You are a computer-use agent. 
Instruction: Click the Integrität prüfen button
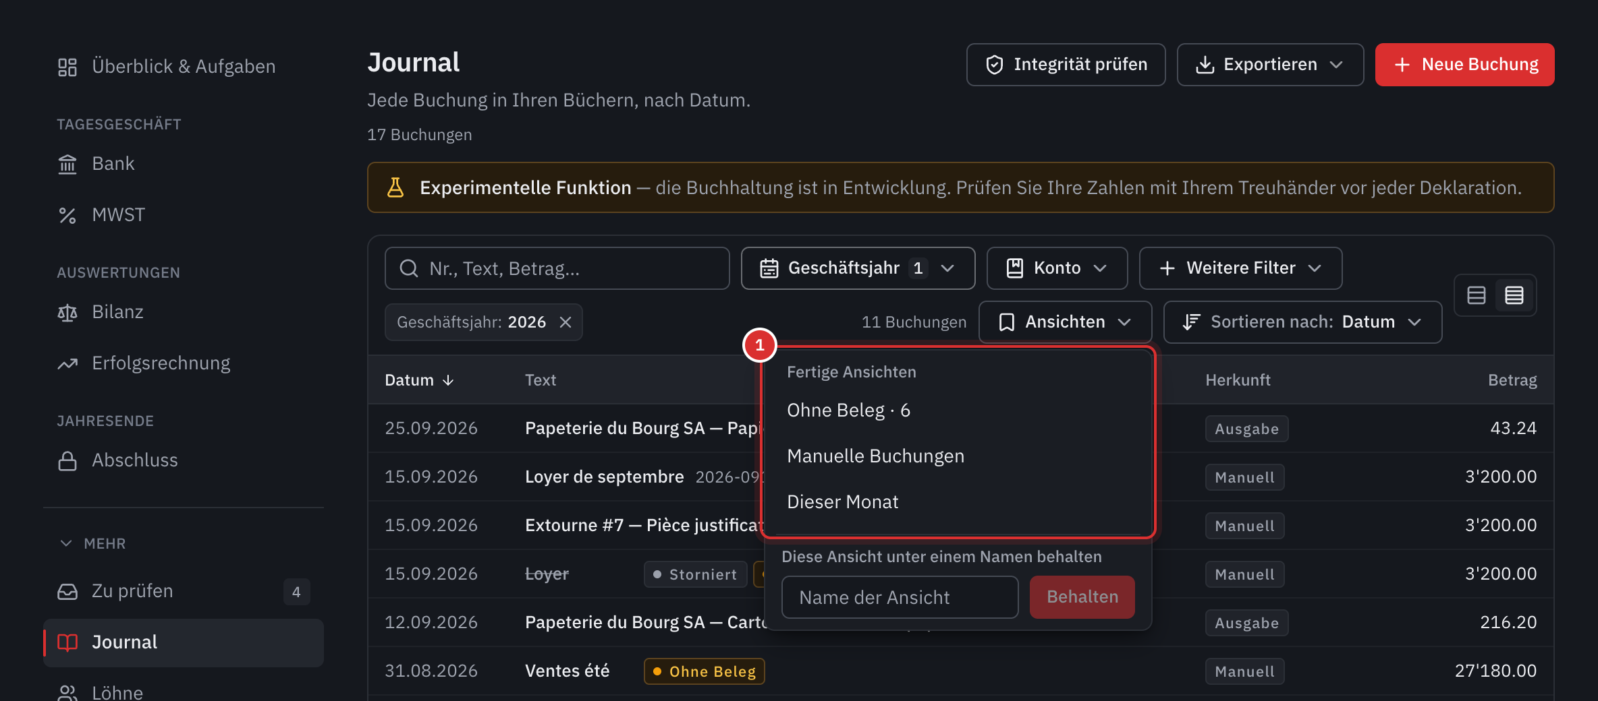coord(1066,65)
